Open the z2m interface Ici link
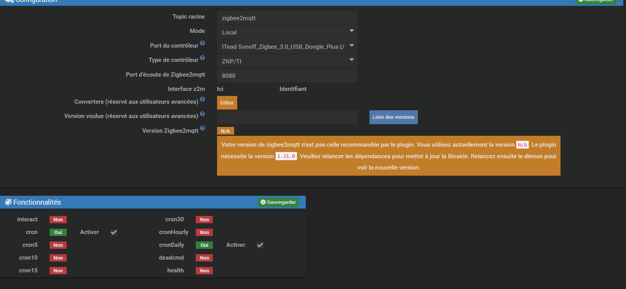This screenshot has width=626, height=289. [220, 89]
